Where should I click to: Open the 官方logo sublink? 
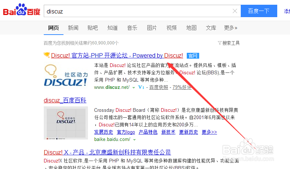(x=126, y=132)
